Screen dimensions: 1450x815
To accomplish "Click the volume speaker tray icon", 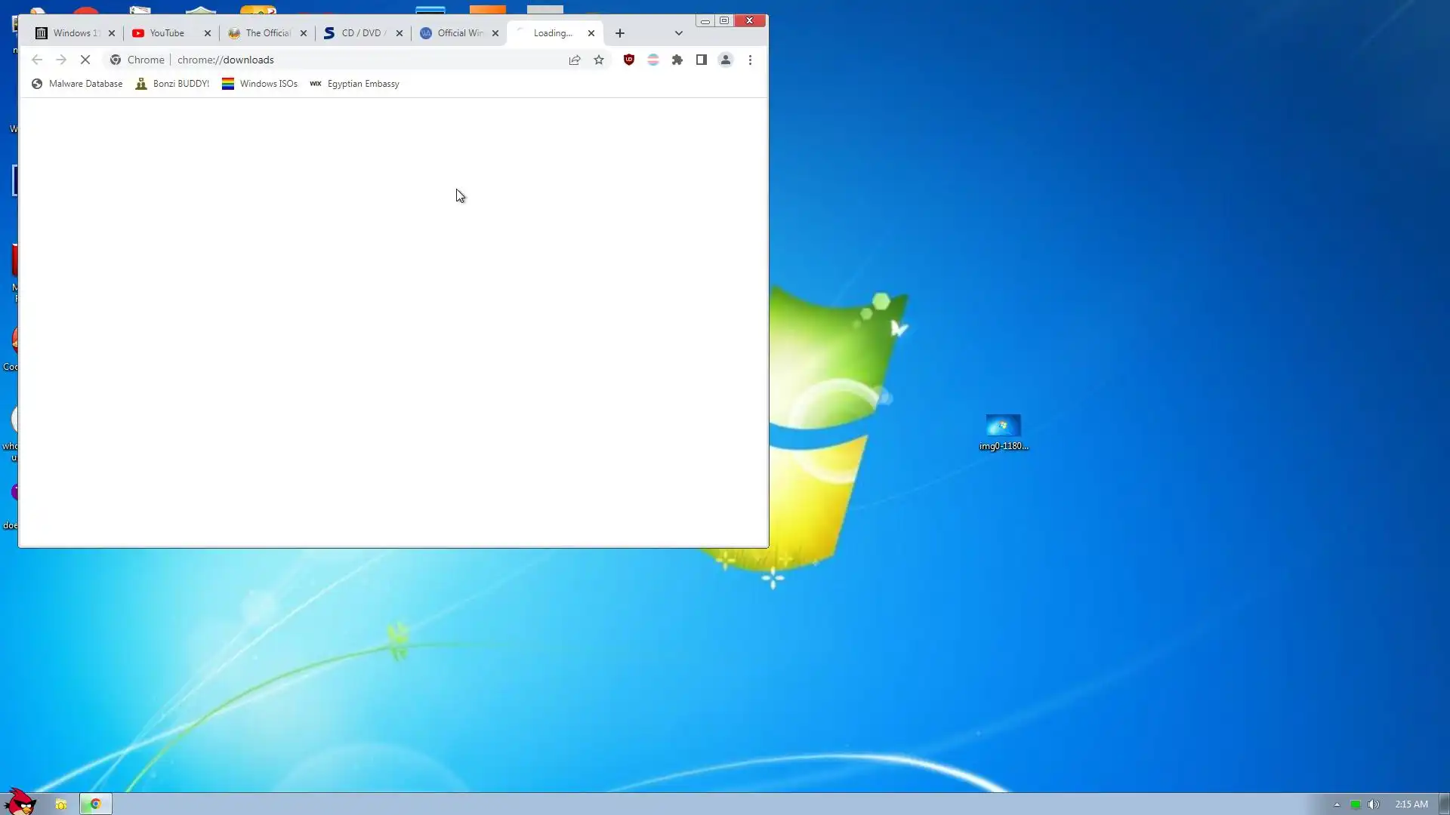I will click(1373, 804).
